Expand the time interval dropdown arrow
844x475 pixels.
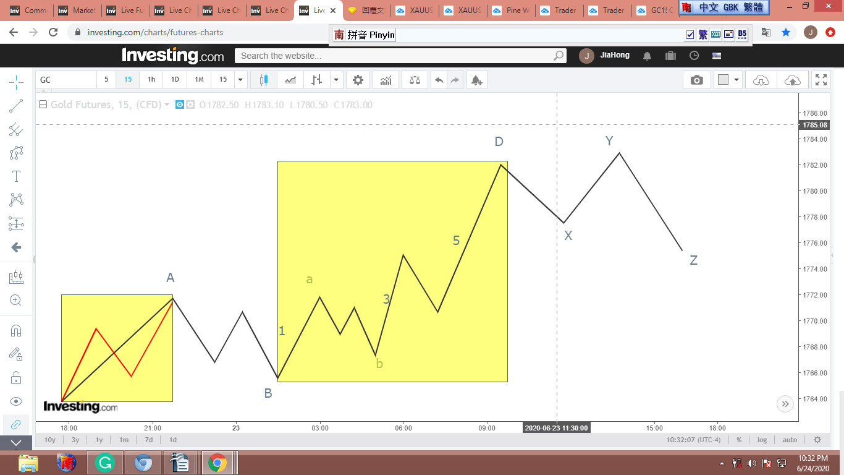coord(241,80)
